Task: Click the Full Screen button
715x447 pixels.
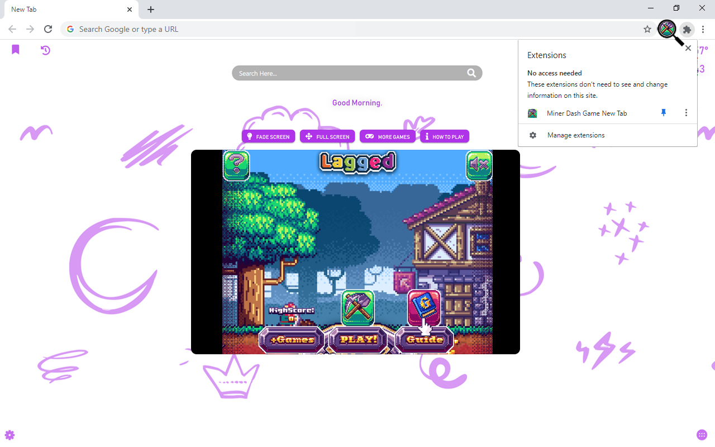Action: pyautogui.click(x=327, y=136)
